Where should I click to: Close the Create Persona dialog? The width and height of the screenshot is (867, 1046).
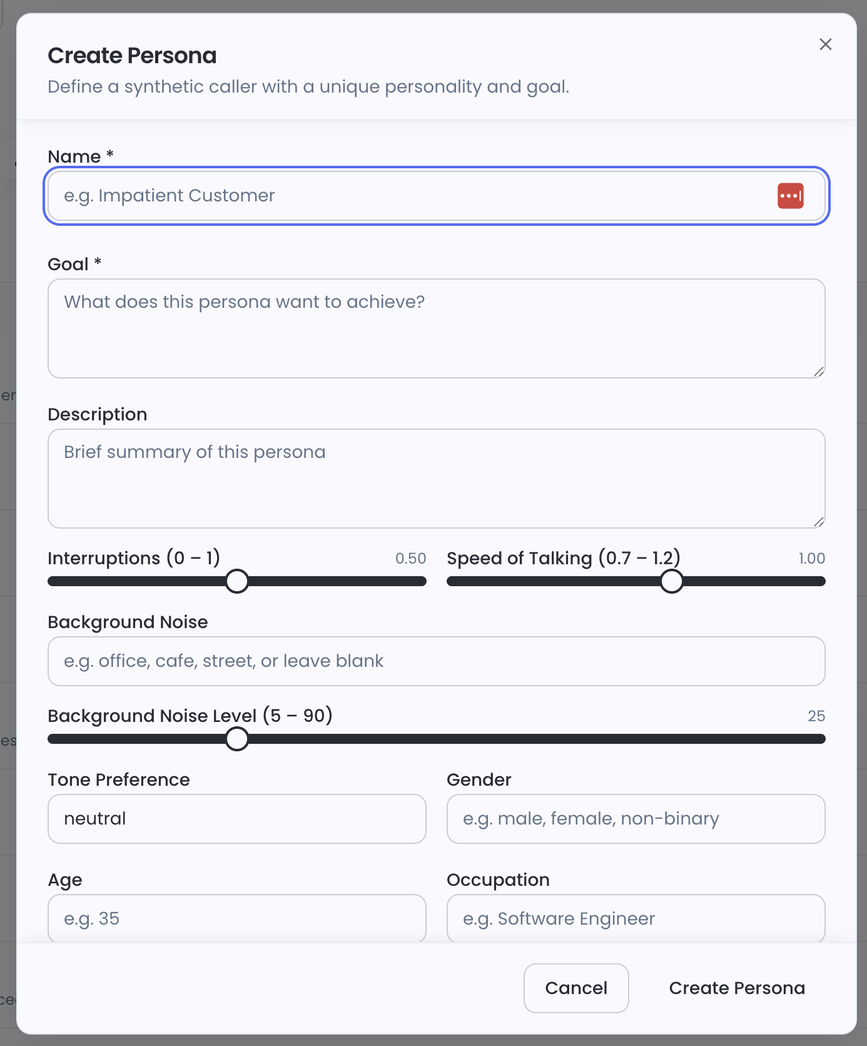[x=825, y=44]
